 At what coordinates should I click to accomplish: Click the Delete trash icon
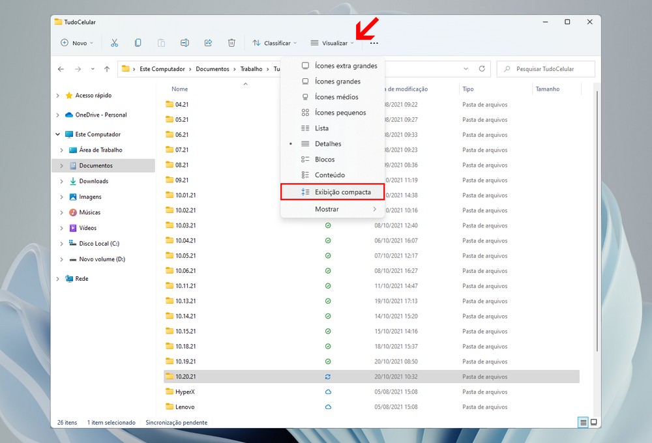click(x=231, y=43)
